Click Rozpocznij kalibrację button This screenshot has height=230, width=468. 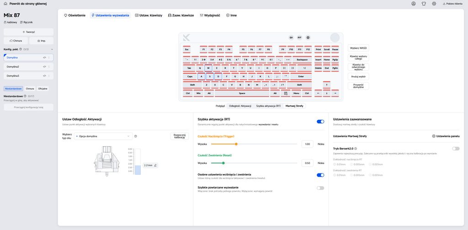(x=179, y=136)
